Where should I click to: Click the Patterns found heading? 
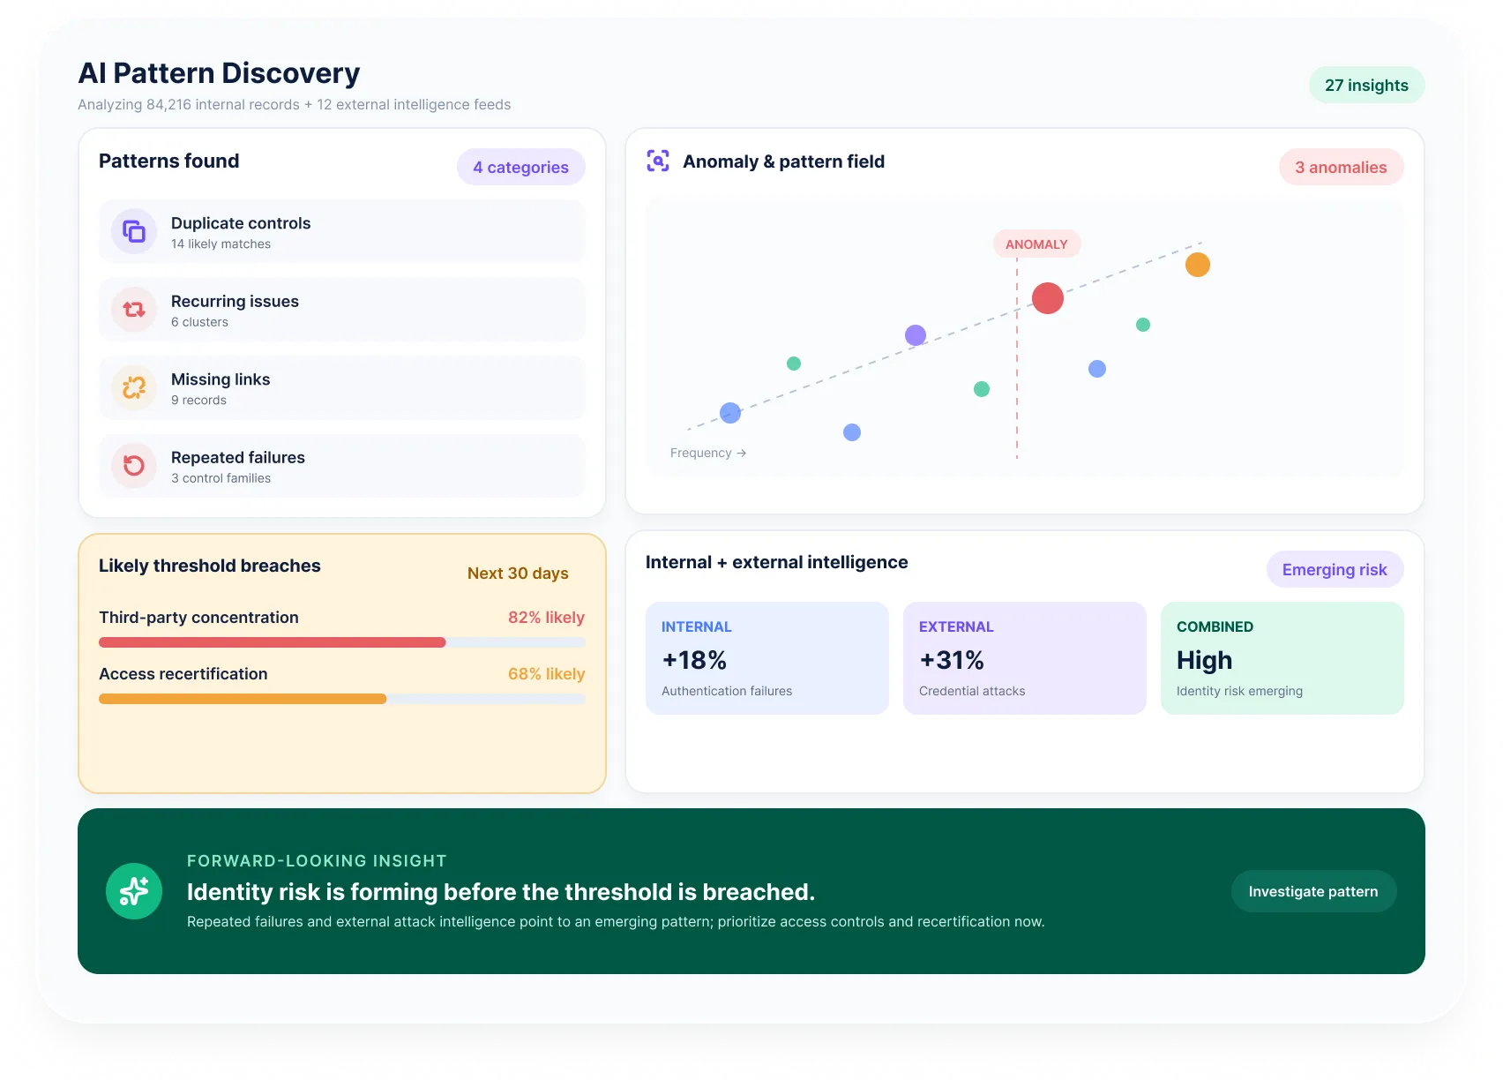169,161
